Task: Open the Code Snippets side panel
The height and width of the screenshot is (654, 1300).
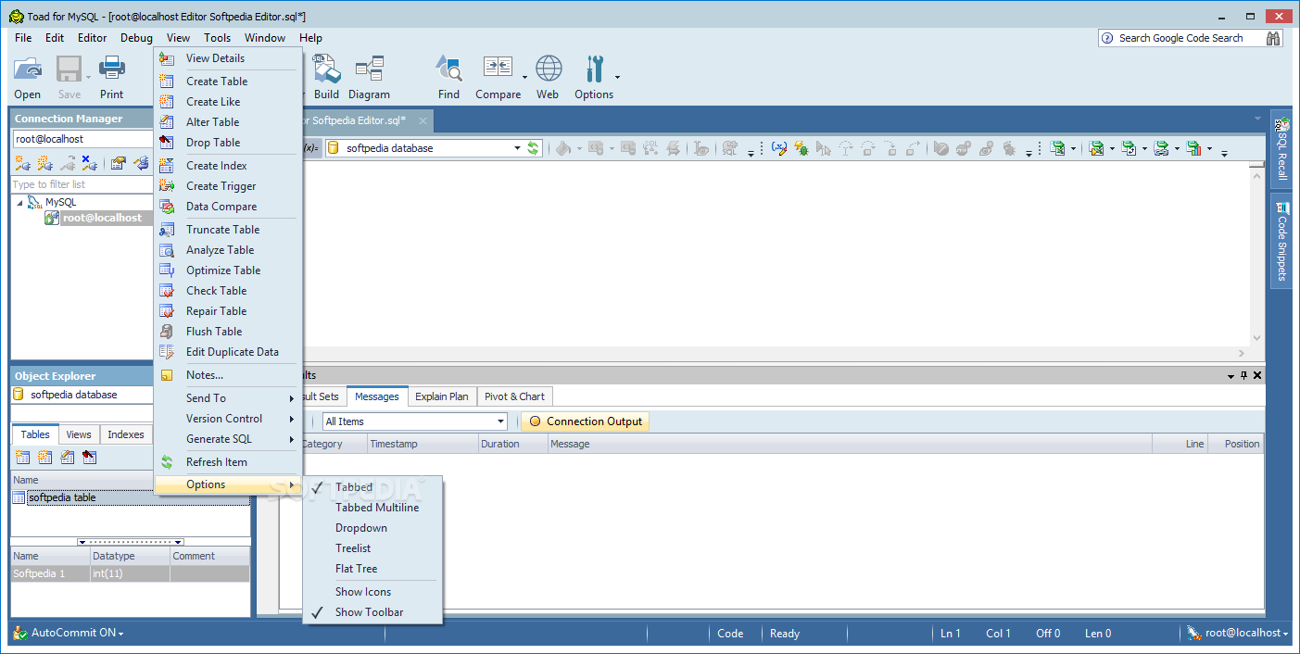Action: (x=1282, y=241)
